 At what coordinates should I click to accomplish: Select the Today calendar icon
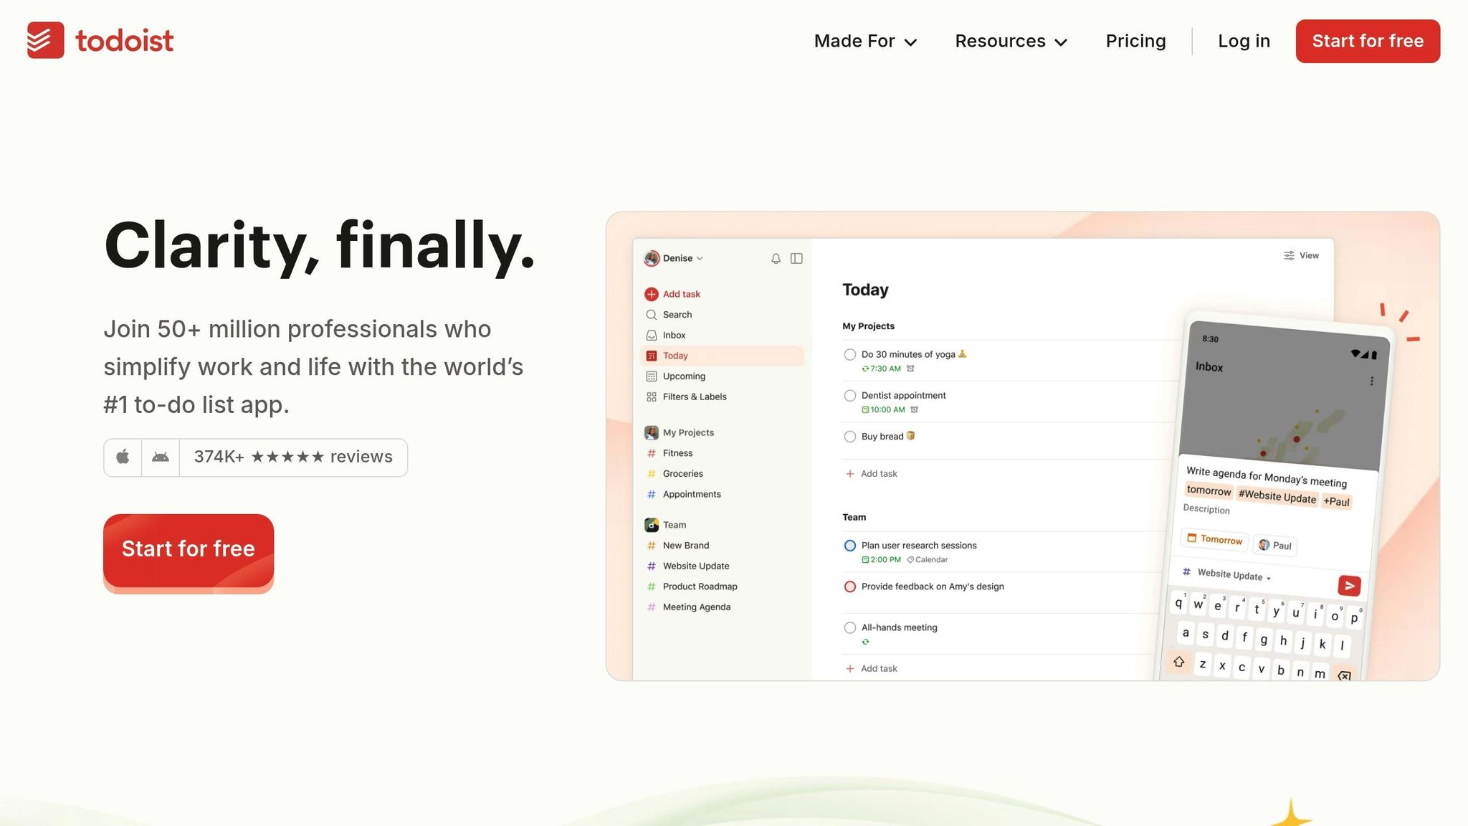pyautogui.click(x=651, y=355)
